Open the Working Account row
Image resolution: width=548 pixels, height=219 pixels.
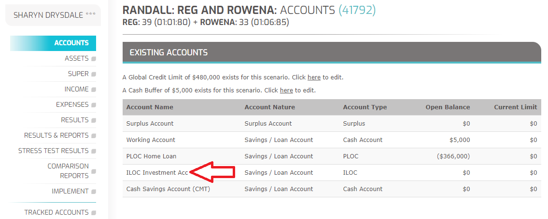(151, 140)
